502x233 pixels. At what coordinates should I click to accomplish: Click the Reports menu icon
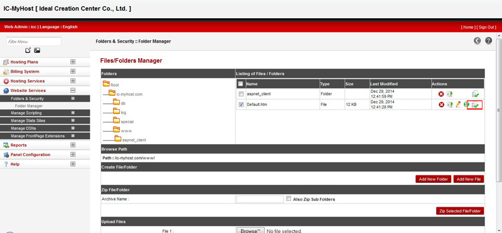point(6,145)
